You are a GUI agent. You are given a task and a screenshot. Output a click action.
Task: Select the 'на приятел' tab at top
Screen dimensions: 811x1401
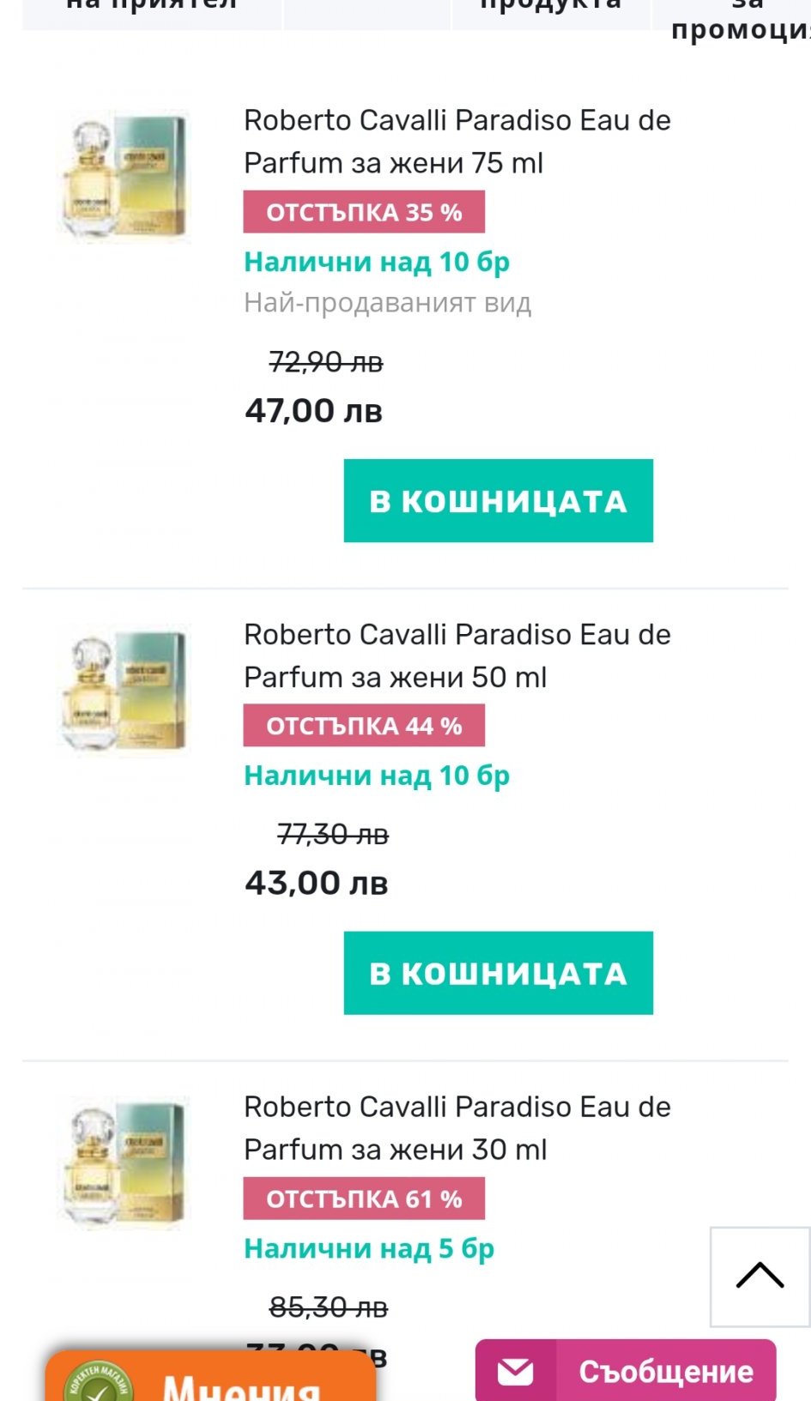[151, 9]
